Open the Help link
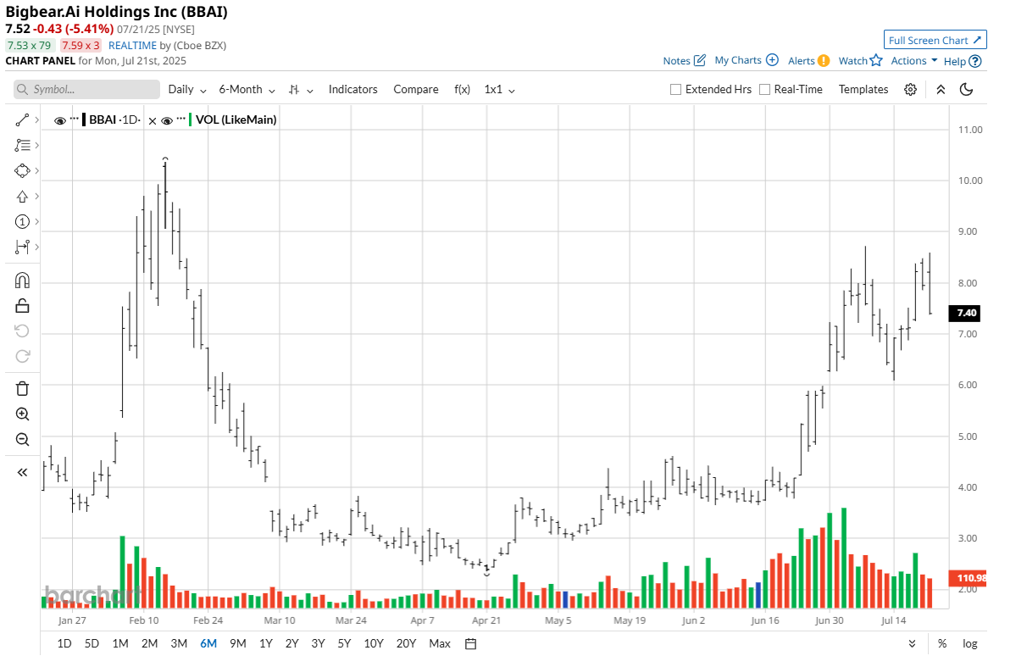The image size is (1027, 667). (962, 61)
